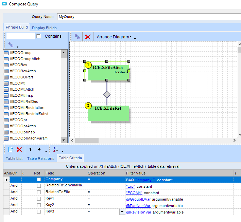The width and height of the screenshot is (241, 222).
Task: Click the "ECOMtl" constant link
Action: tap(134, 193)
